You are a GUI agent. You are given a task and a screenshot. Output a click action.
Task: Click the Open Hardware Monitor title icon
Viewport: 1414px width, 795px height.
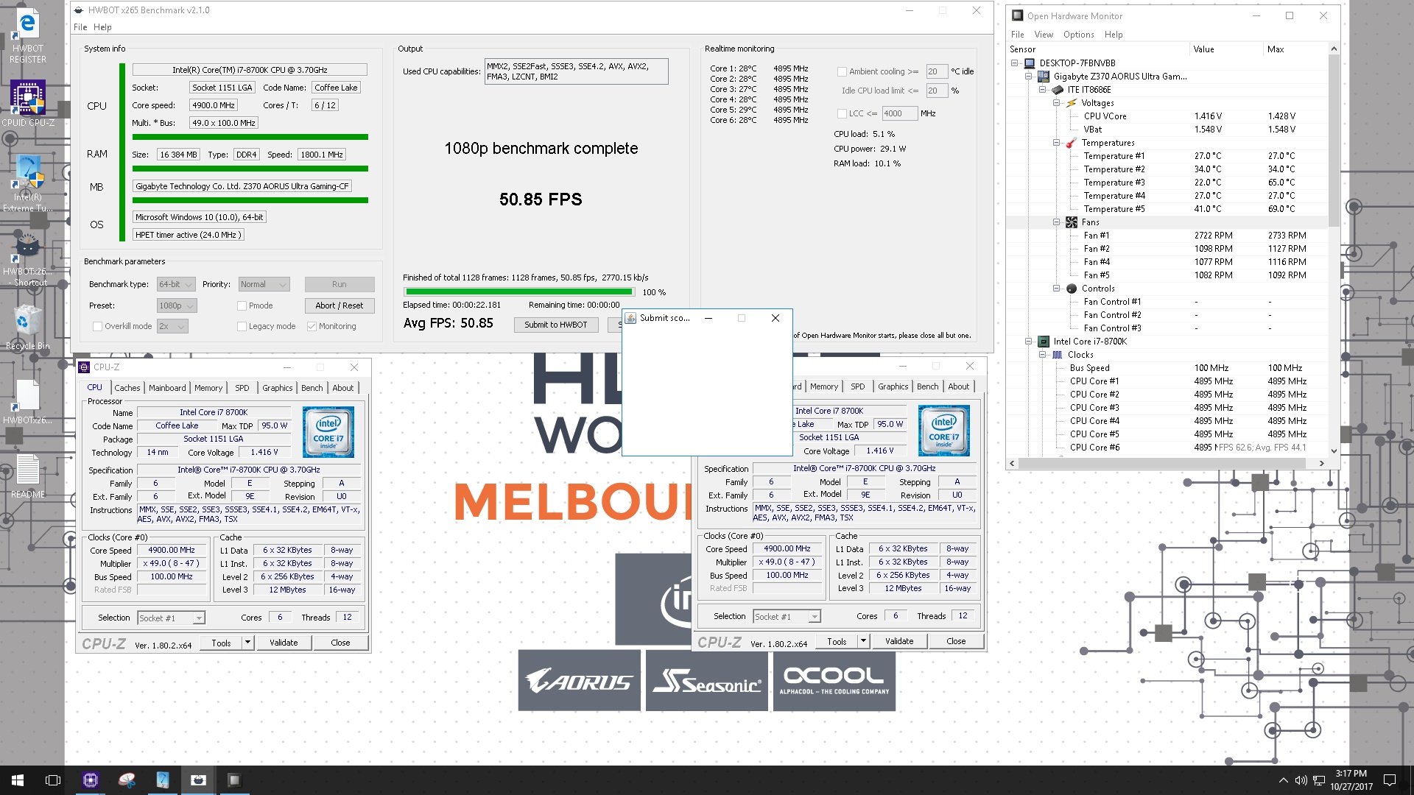(x=1018, y=15)
